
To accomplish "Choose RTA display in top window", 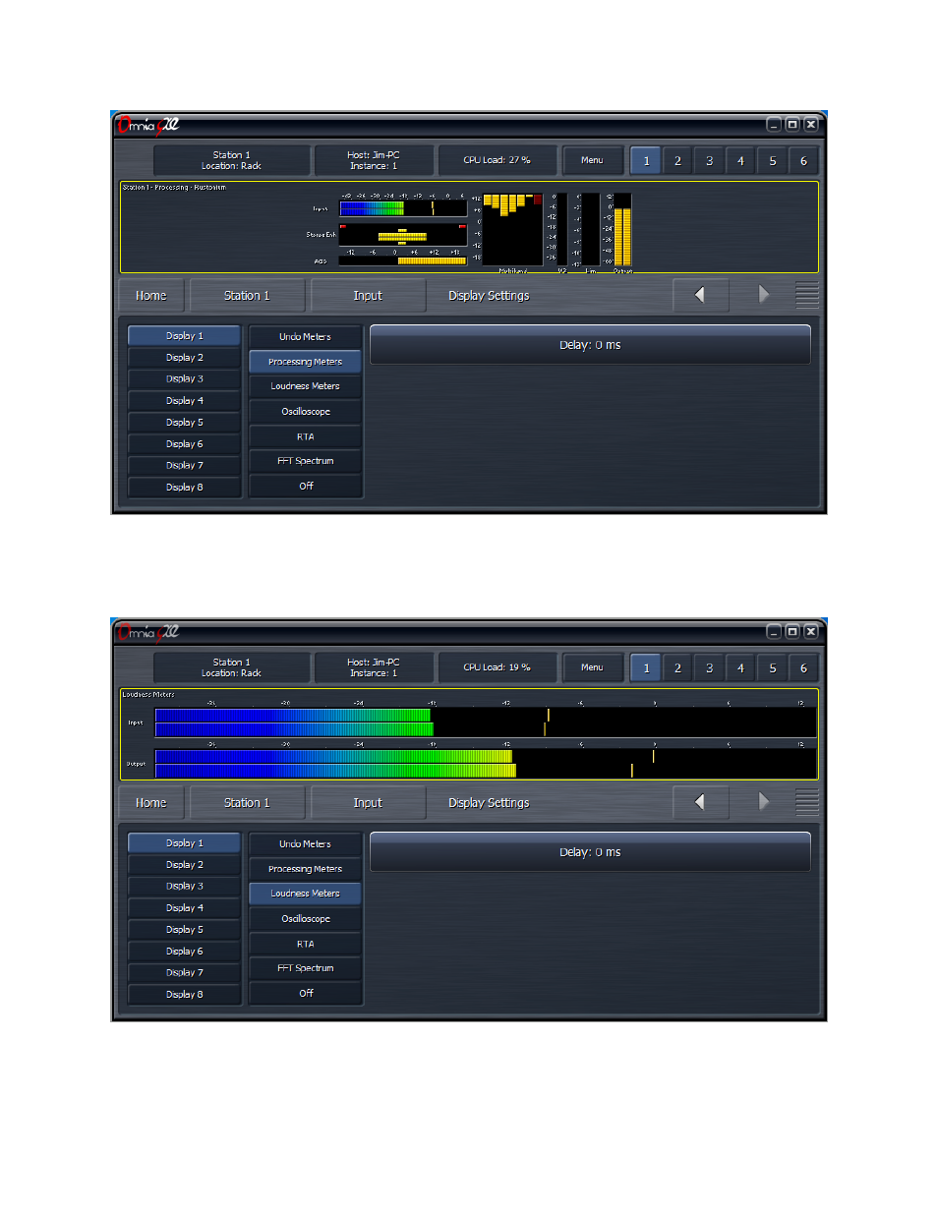I will (306, 436).
